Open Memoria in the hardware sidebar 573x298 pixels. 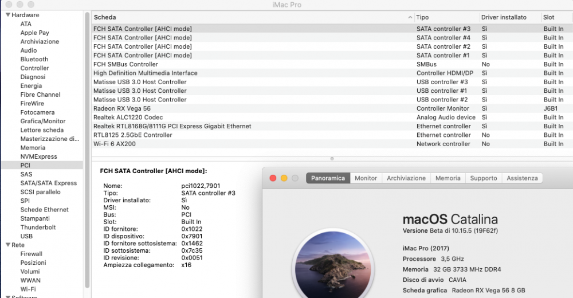[x=33, y=148]
